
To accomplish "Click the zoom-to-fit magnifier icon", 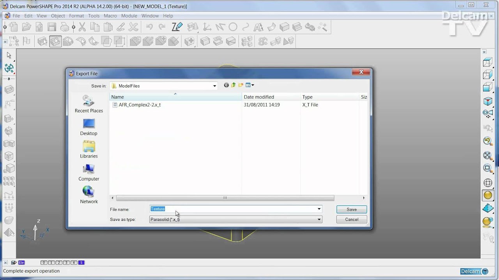I will coord(488,156).
